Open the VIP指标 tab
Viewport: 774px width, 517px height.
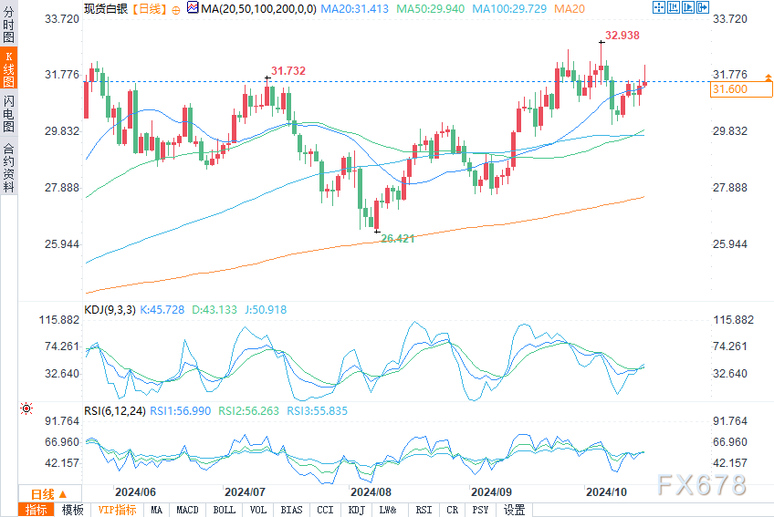coord(117,510)
